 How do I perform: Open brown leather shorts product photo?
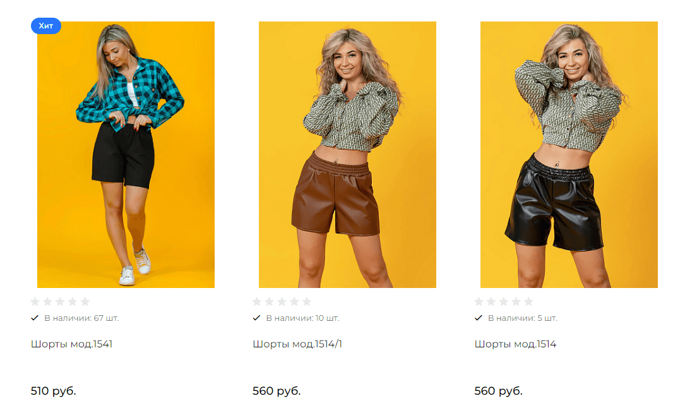tap(347, 155)
